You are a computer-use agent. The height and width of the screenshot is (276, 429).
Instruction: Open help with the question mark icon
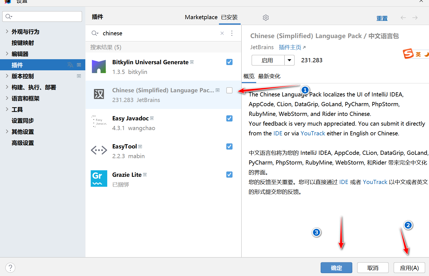(x=10, y=268)
